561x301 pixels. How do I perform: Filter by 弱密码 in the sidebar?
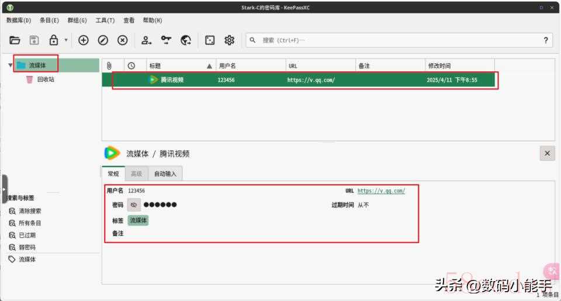[x=27, y=247]
